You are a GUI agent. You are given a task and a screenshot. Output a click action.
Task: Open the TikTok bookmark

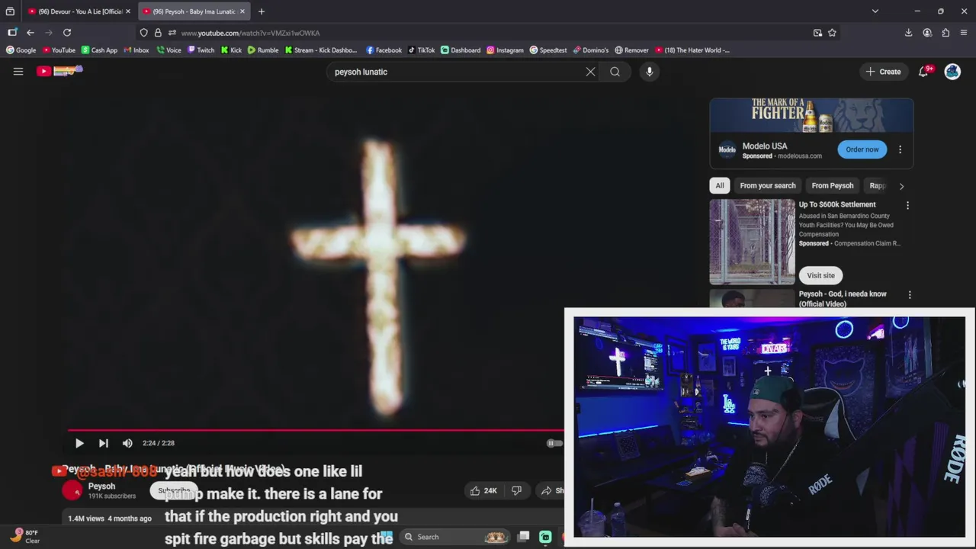tap(421, 50)
